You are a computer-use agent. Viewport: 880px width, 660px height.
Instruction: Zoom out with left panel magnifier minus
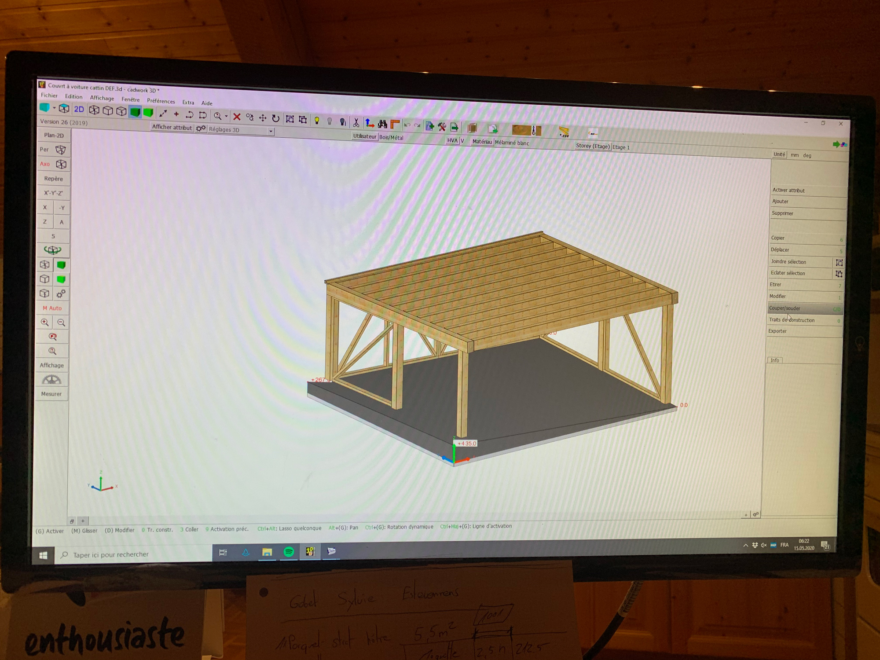tap(61, 323)
